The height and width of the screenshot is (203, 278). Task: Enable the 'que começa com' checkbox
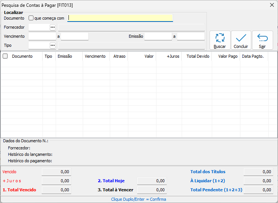[x=31, y=18]
